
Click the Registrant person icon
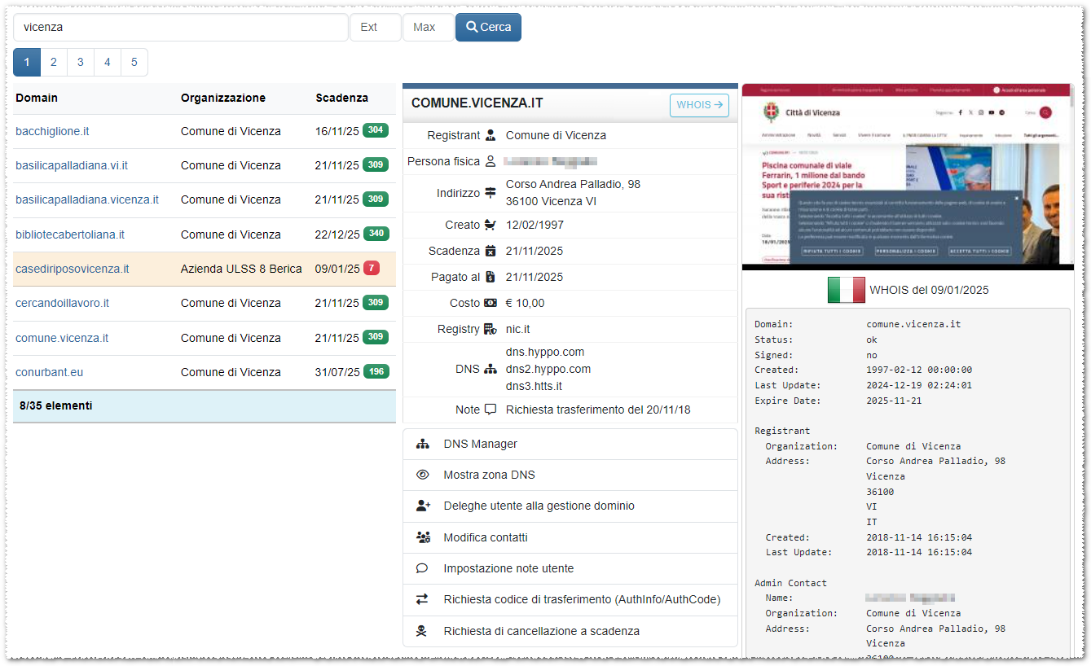pyautogui.click(x=491, y=135)
